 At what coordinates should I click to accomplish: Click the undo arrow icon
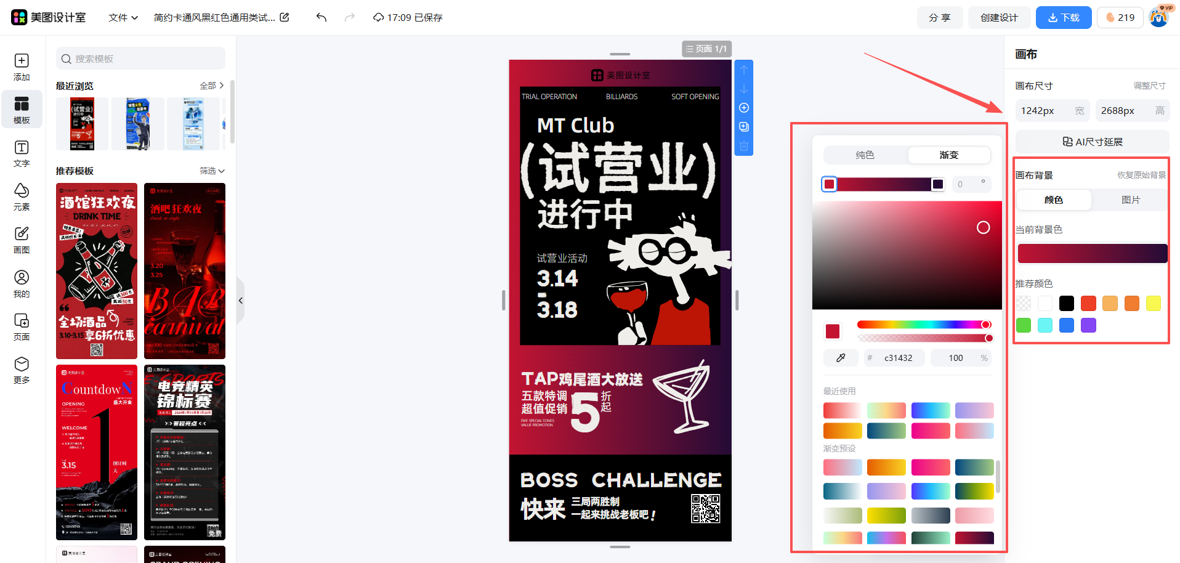point(321,17)
